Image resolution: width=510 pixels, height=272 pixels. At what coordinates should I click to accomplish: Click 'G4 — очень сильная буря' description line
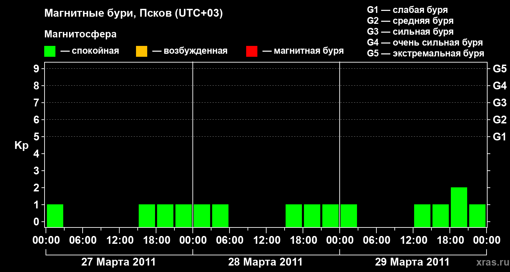[x=425, y=42]
